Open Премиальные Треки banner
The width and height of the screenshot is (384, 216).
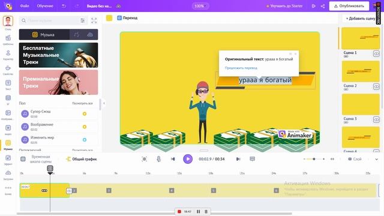click(x=59, y=82)
